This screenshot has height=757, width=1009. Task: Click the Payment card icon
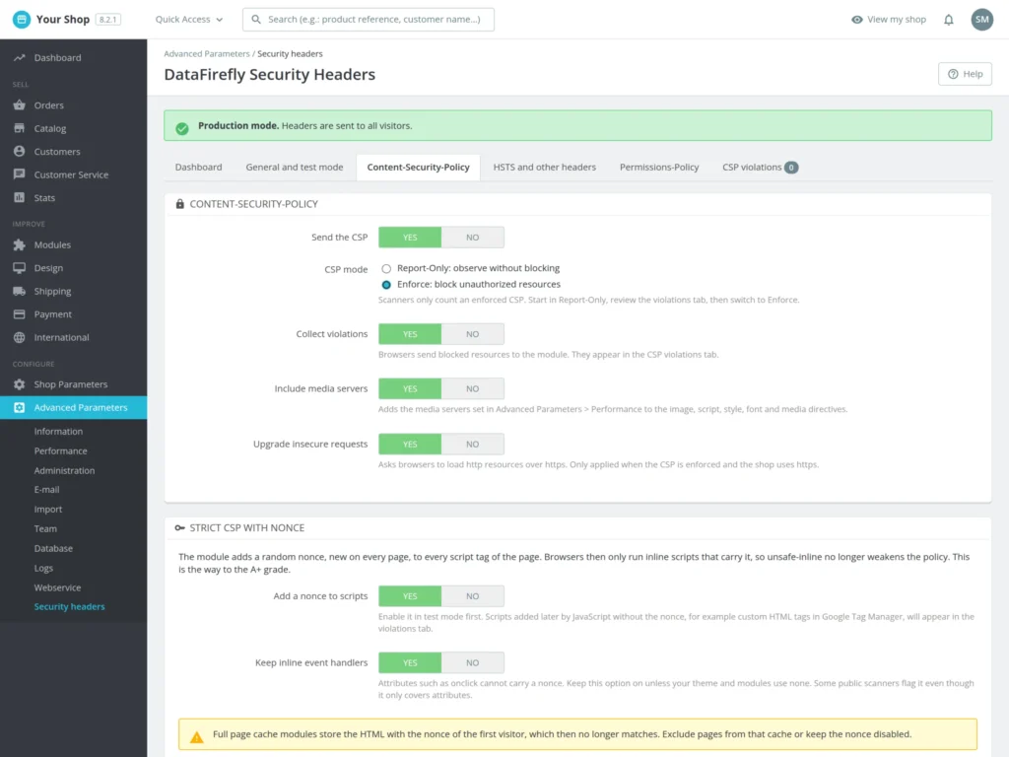[x=20, y=314]
